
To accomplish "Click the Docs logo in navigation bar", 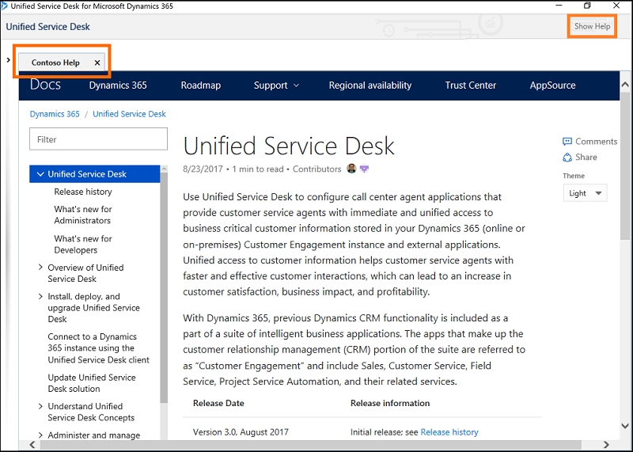I will point(45,85).
